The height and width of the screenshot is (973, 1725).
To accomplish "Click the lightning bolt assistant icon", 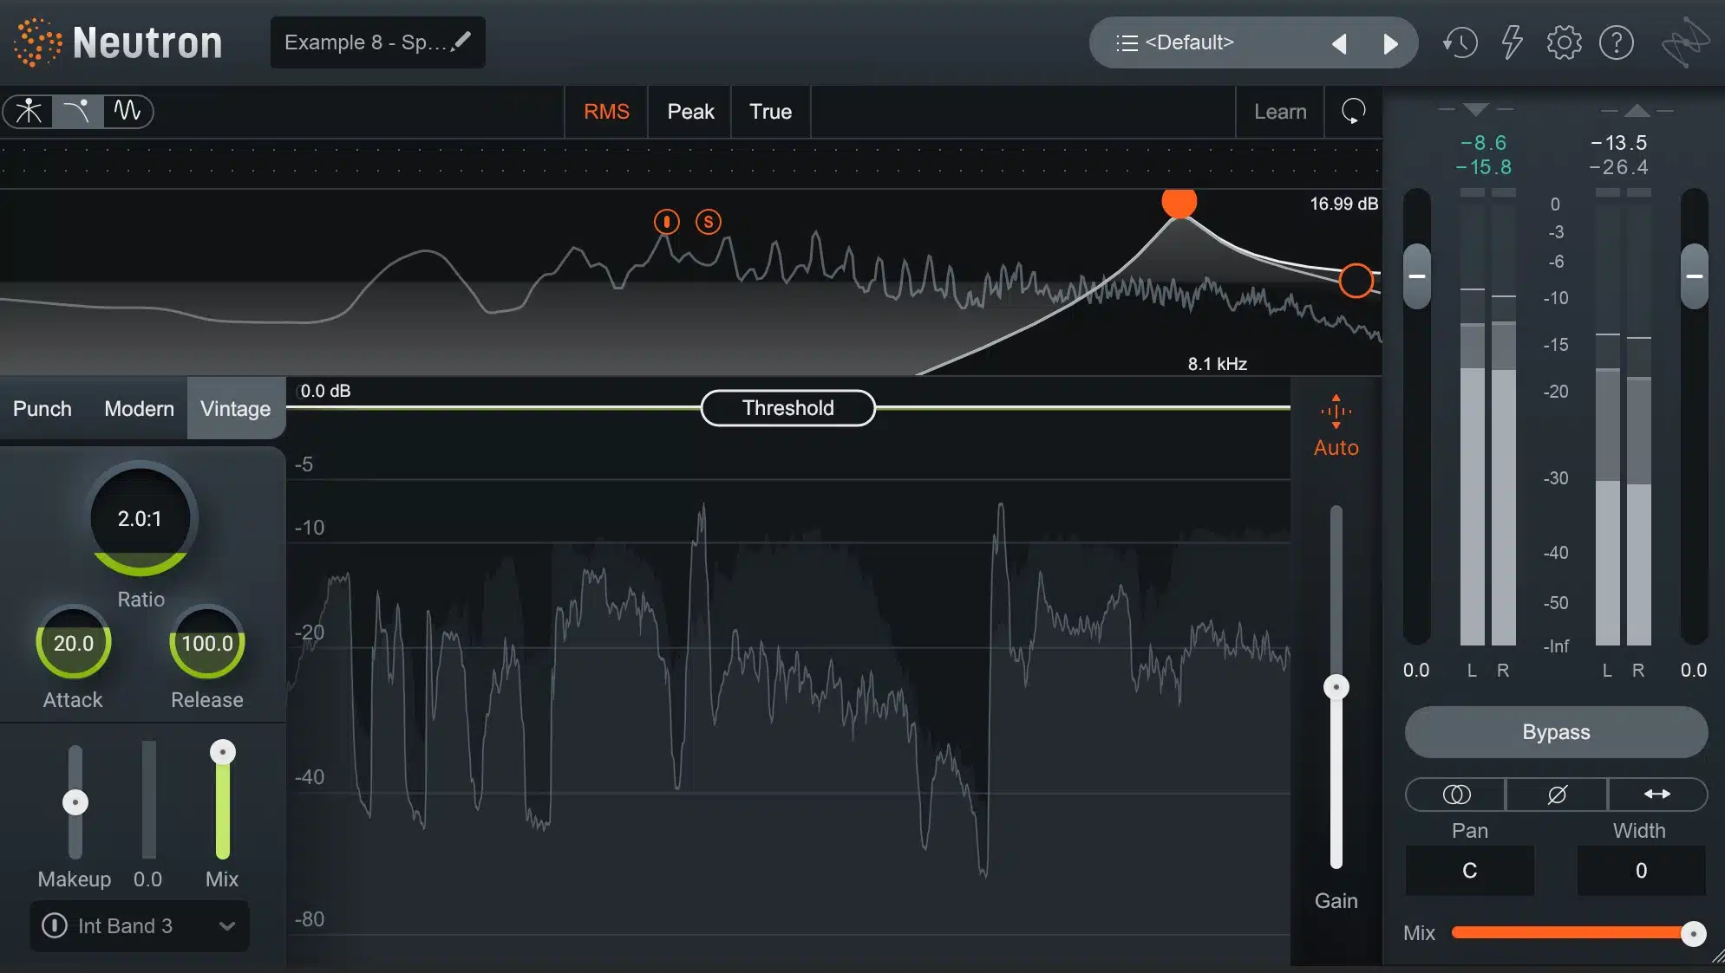I will [1512, 40].
